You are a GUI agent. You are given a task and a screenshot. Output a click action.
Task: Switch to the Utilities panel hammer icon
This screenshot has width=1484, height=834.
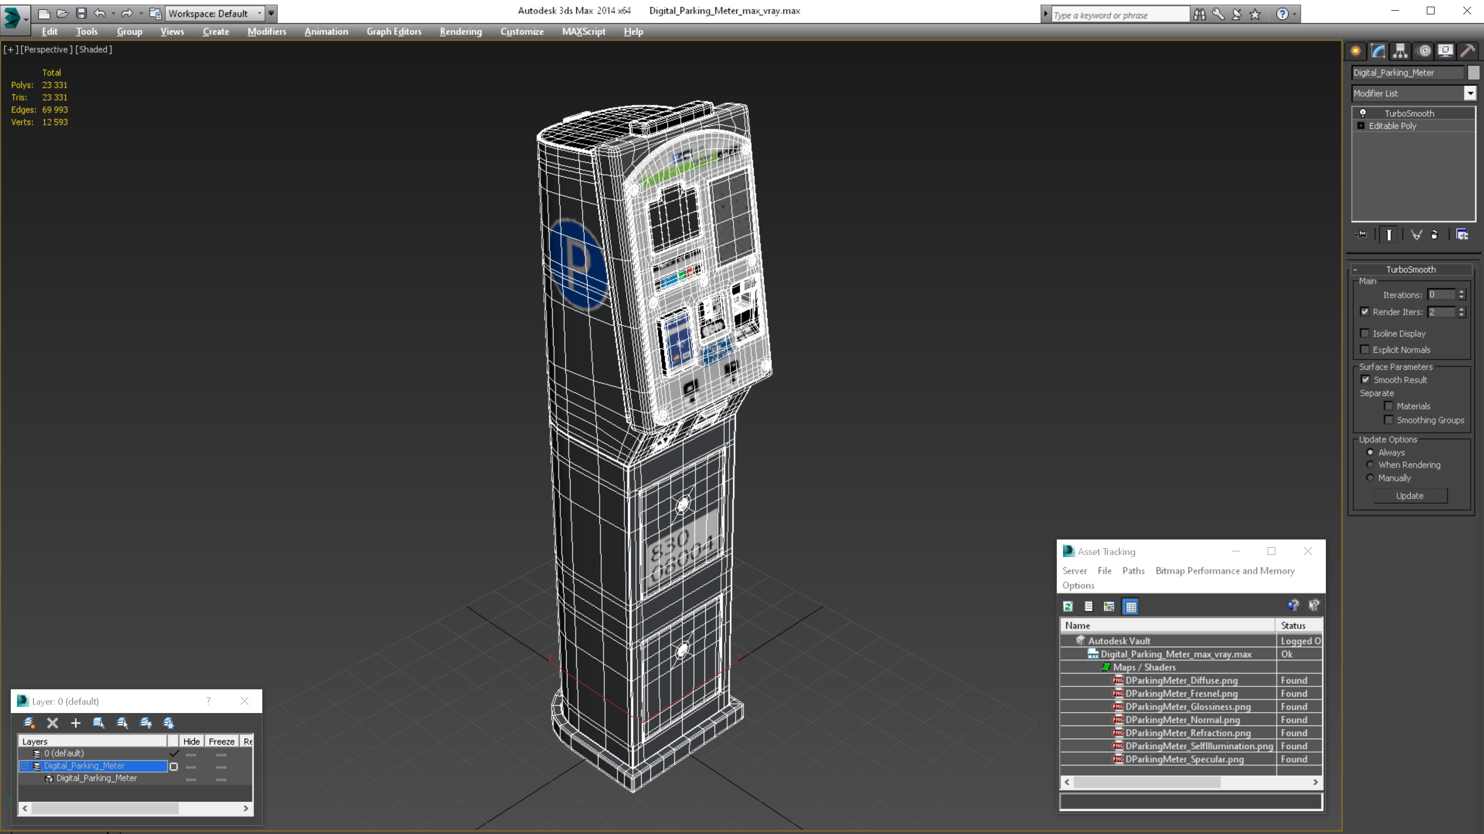tap(1468, 50)
